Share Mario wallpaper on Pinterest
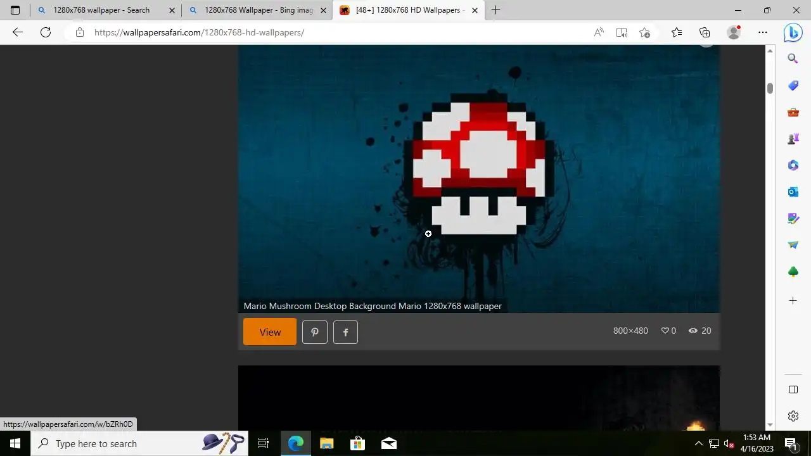The image size is (811, 456). [x=315, y=332]
